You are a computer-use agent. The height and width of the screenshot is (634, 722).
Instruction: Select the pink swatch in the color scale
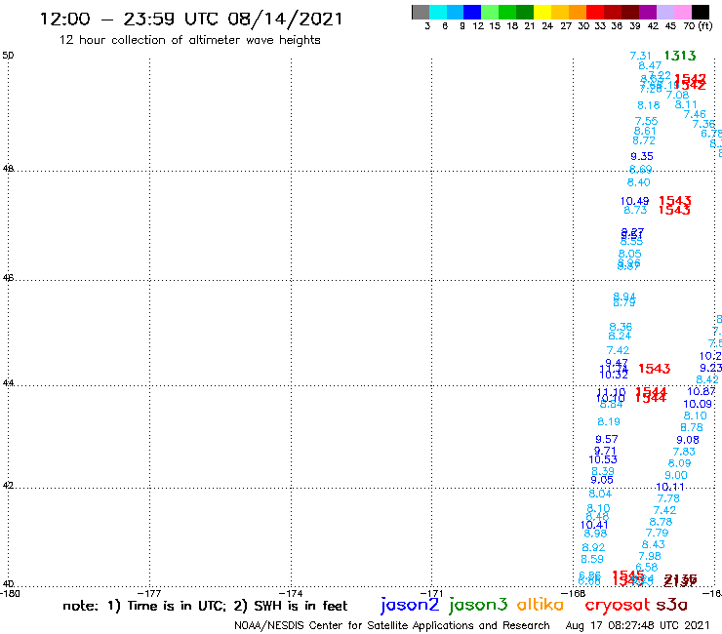682,12
